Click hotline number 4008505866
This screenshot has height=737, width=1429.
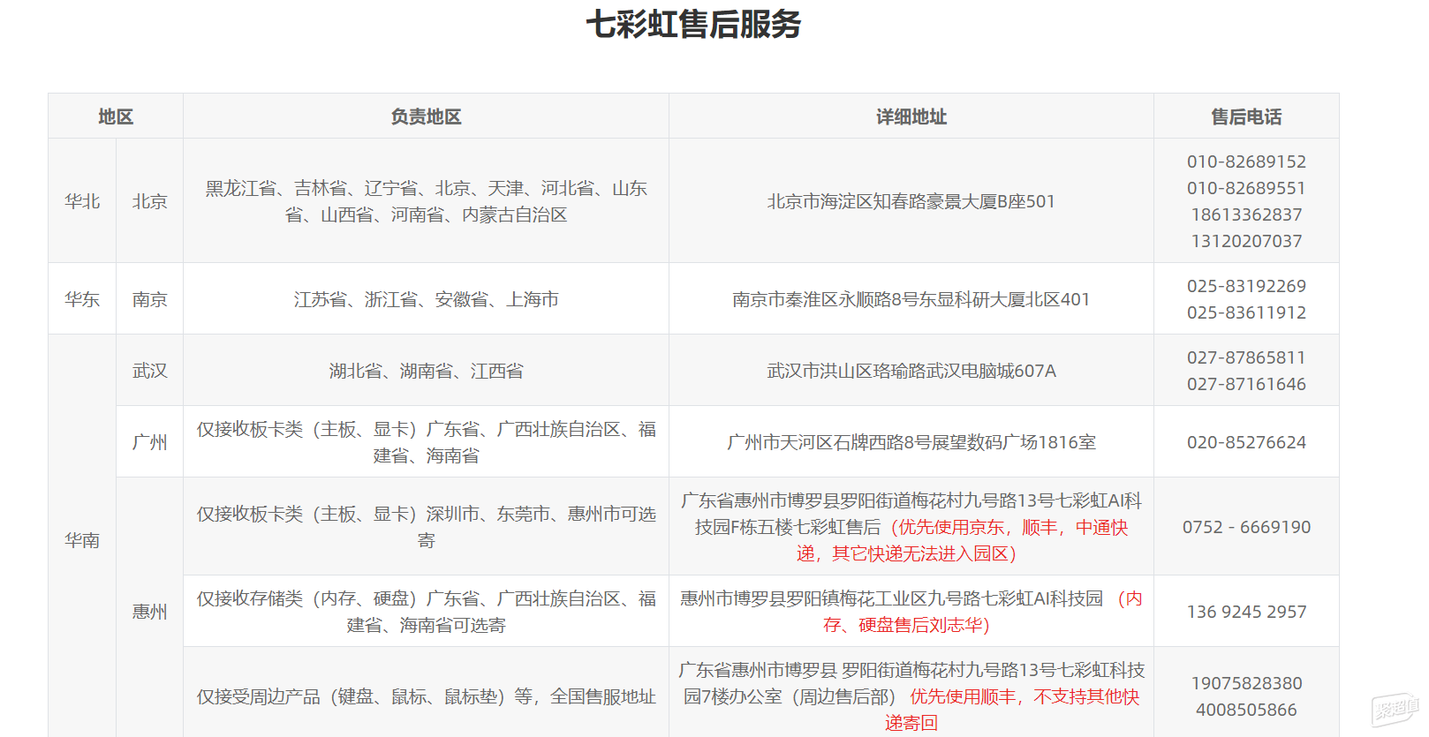click(1246, 710)
